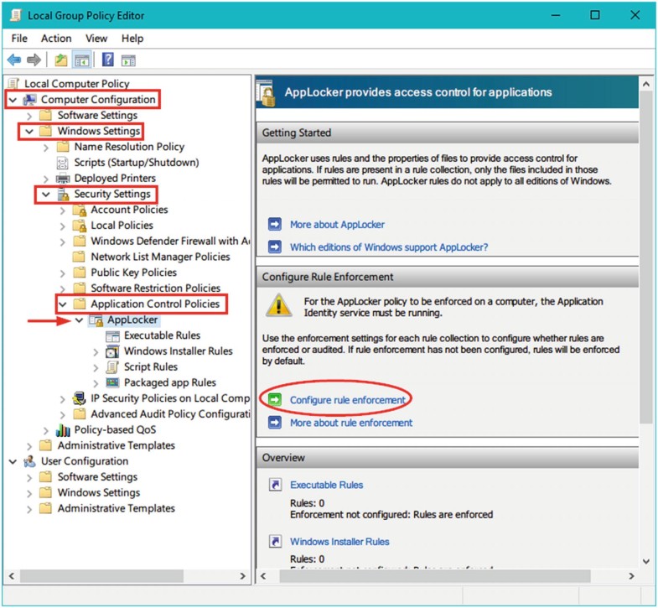This screenshot has height=608, width=658.
Task: Click the Local Policies locked folder icon
Action: tap(80, 226)
